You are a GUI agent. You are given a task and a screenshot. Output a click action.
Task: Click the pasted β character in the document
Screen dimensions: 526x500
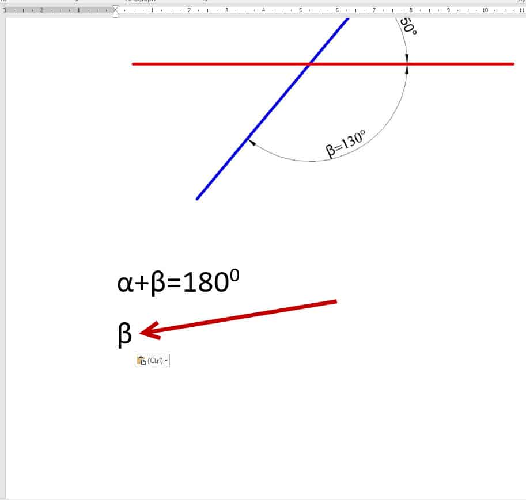point(124,334)
